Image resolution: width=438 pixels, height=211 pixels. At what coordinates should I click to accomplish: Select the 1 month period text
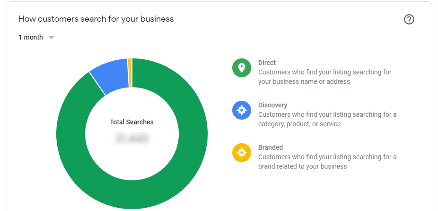(x=31, y=38)
